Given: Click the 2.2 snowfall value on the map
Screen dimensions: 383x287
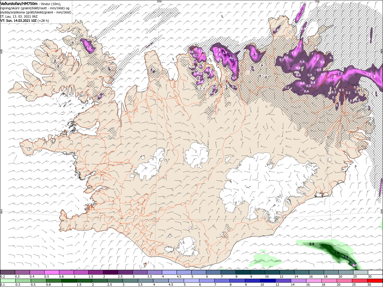Looking at the screenshot, I should (x=340, y=73).
